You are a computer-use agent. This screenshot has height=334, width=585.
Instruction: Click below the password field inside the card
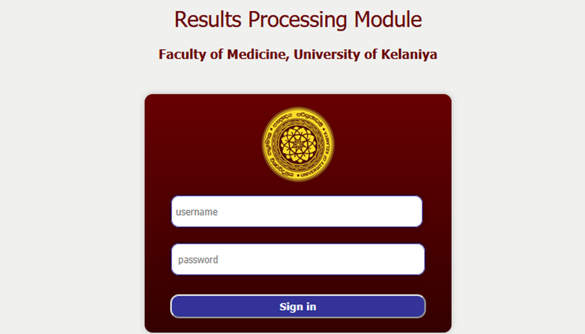pyautogui.click(x=298, y=283)
